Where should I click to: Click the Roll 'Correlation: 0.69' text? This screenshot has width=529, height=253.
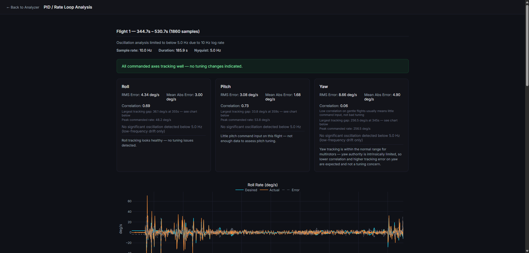136,106
